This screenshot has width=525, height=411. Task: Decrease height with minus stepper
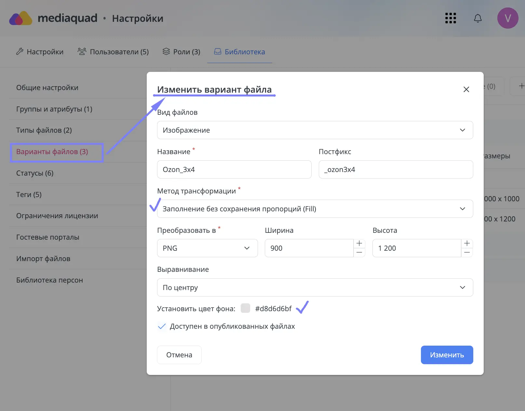467,253
